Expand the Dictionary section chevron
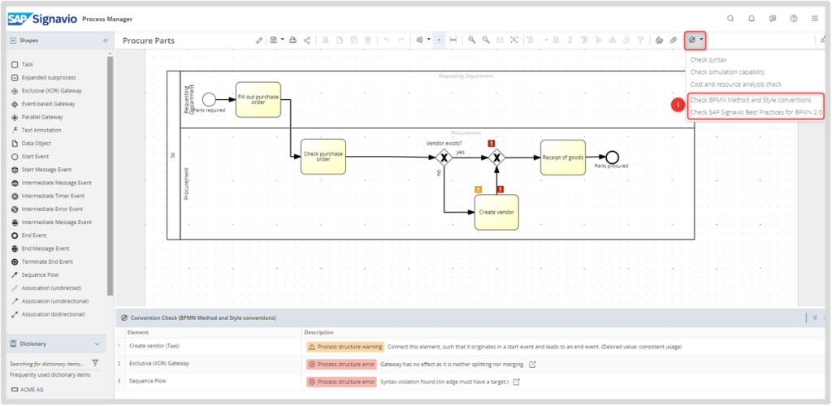The width and height of the screenshot is (832, 406). coord(97,344)
